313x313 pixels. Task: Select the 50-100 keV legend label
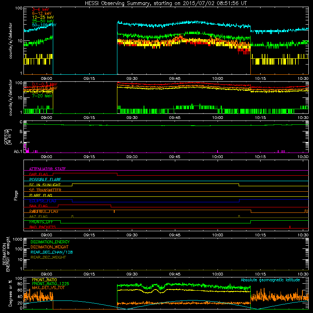coord(44,25)
